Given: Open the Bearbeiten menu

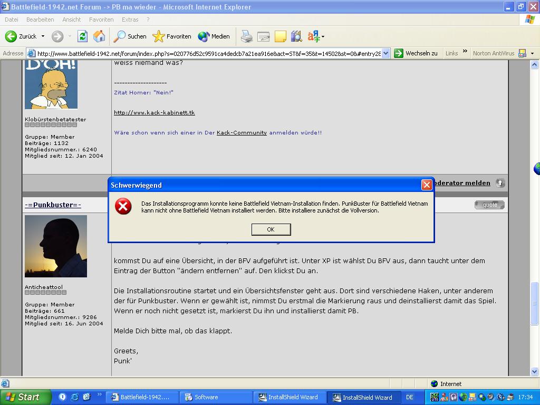Looking at the screenshot, I should (40, 20).
